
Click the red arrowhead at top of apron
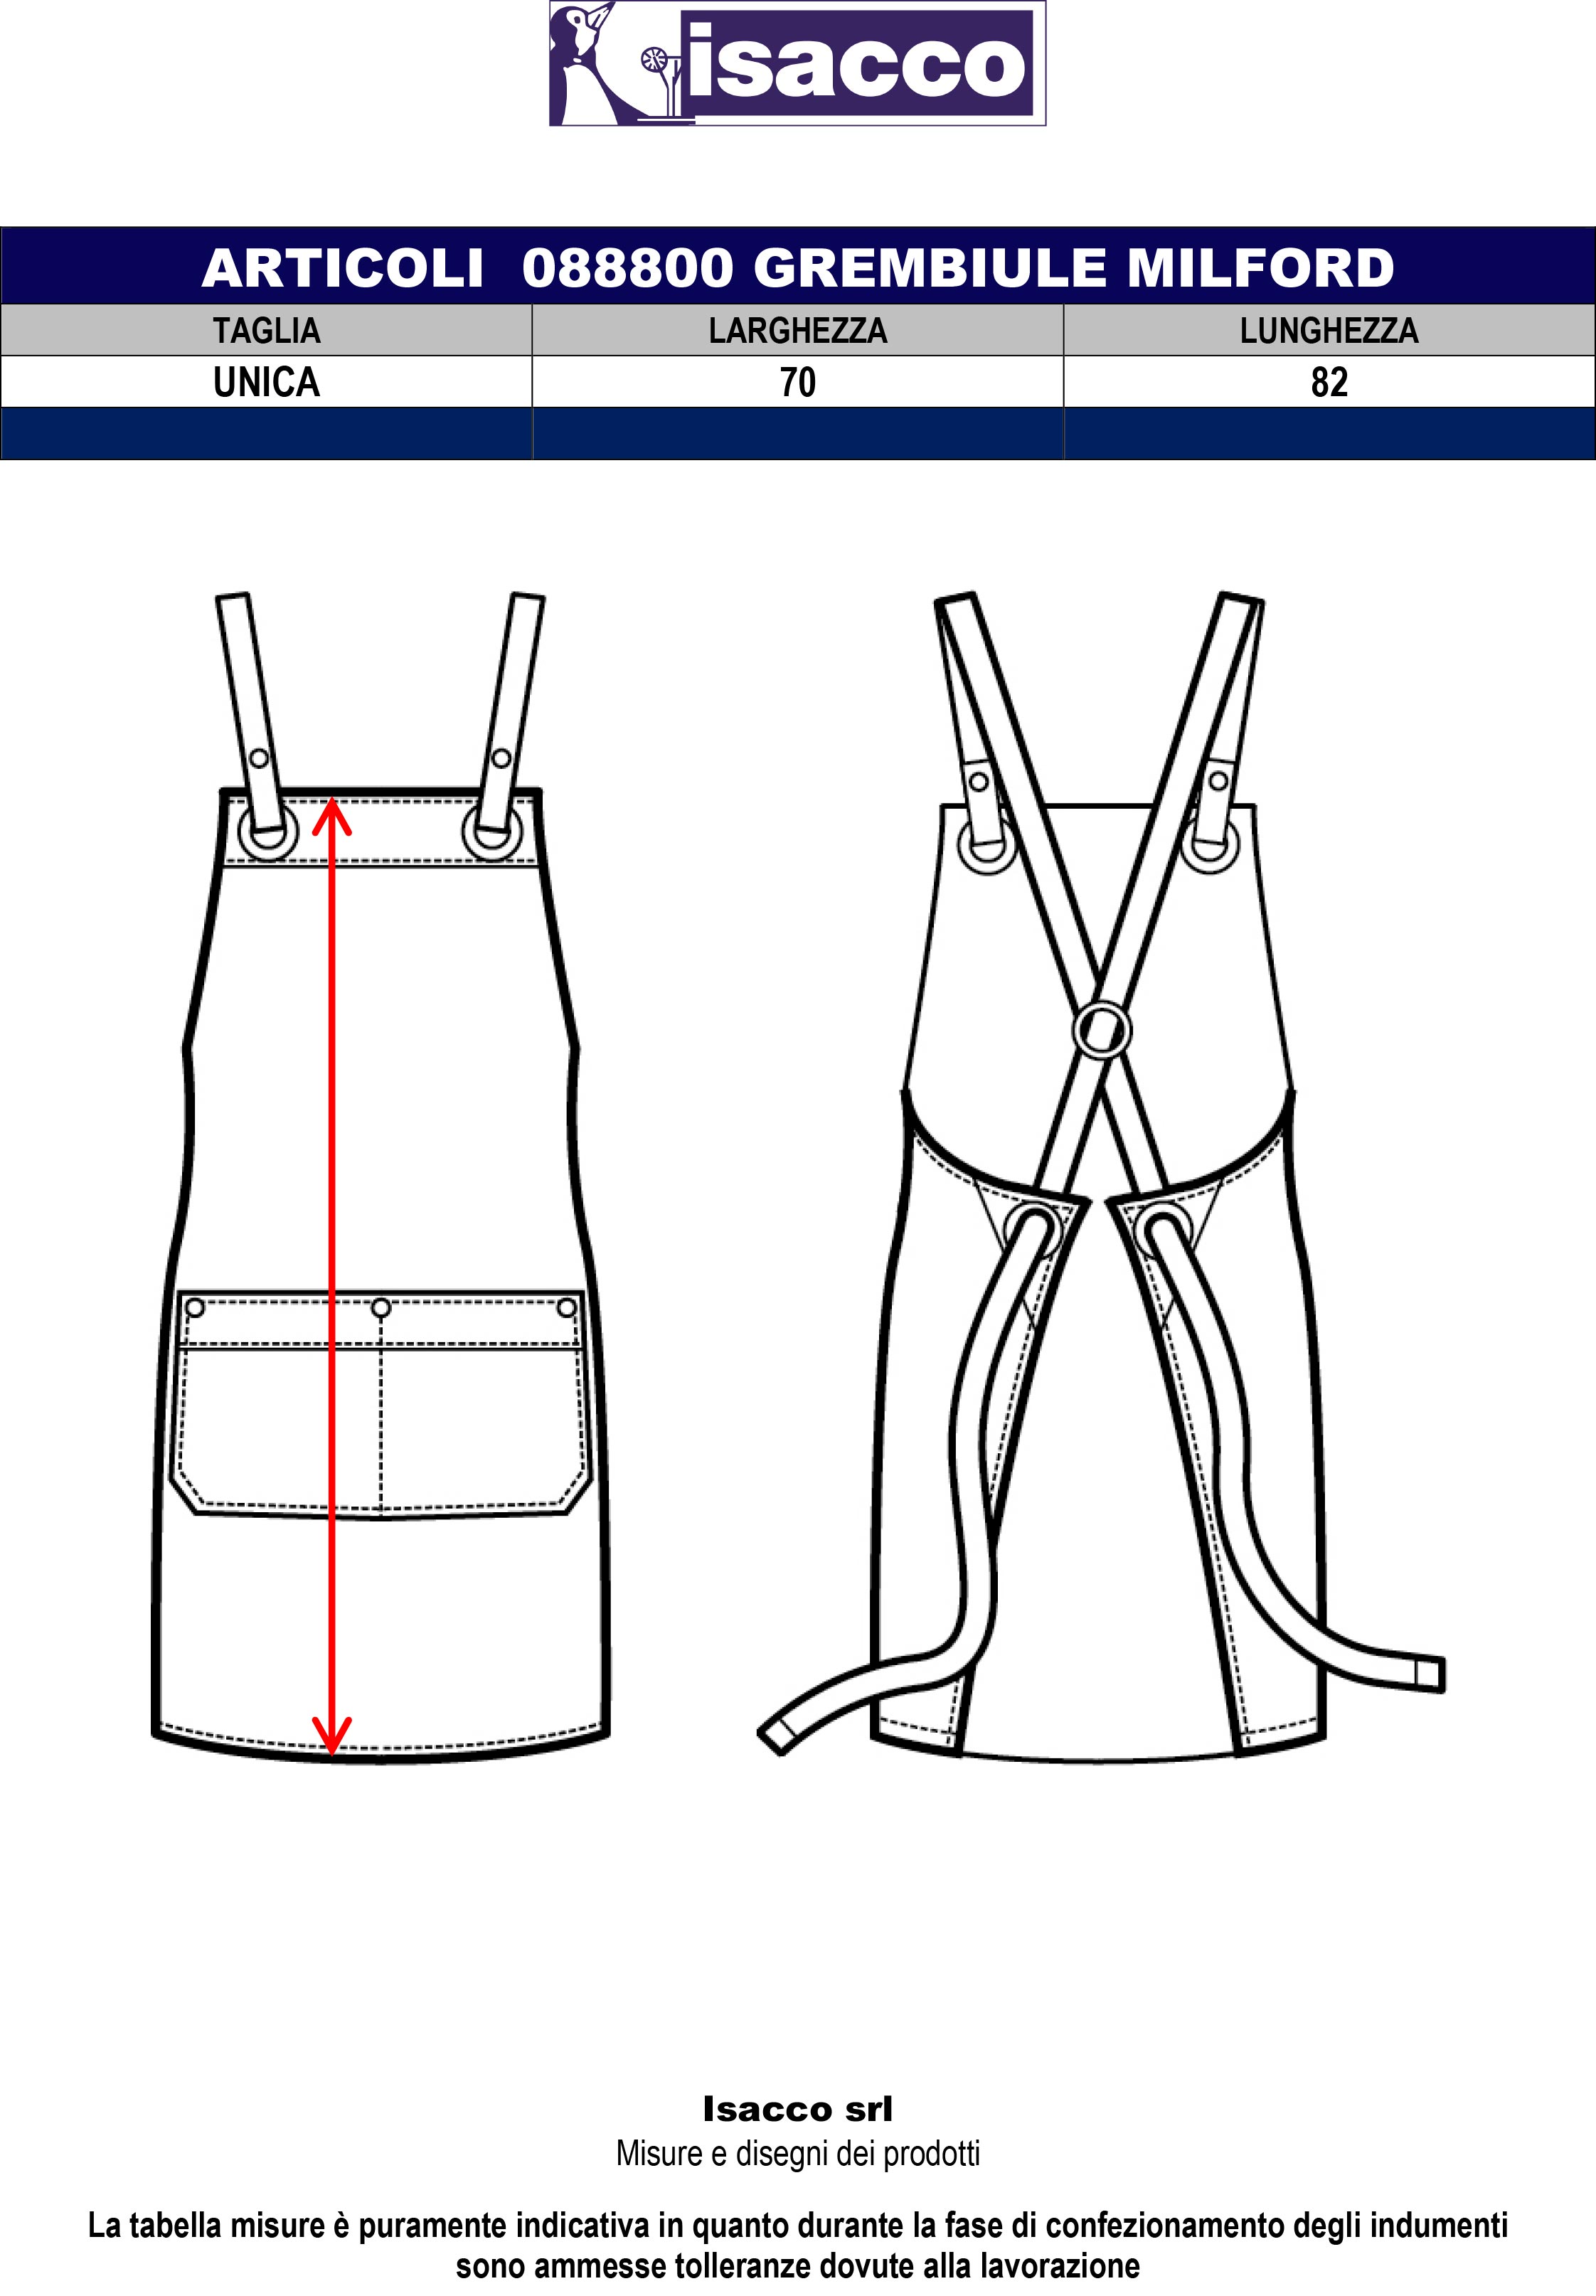tap(333, 815)
